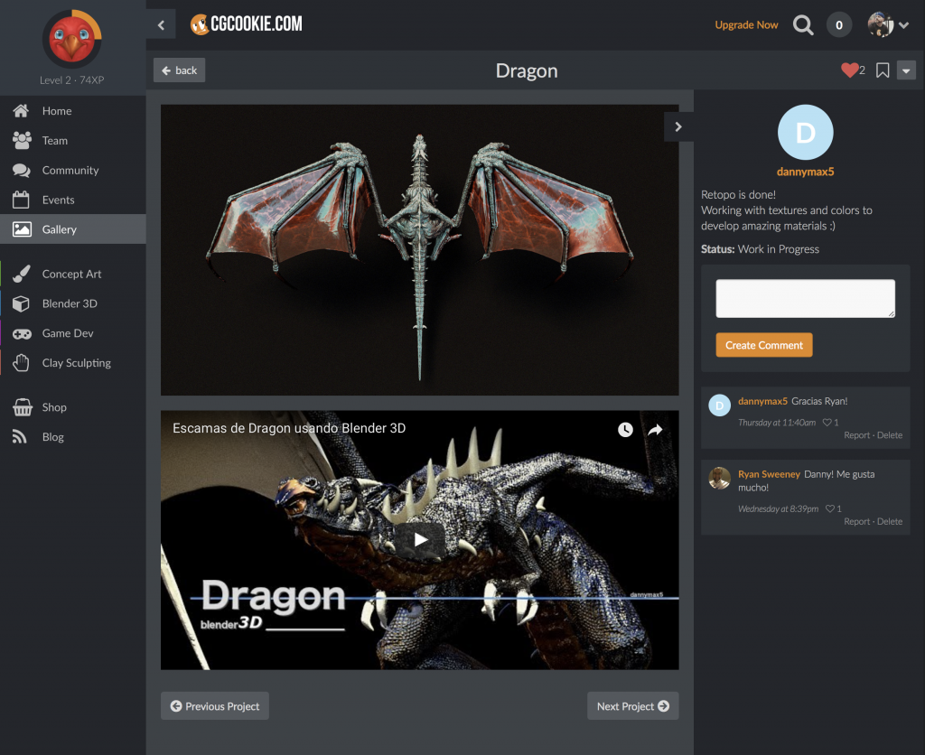Open Events in the sidebar
Screen dimensions: 925x755
(72, 200)
